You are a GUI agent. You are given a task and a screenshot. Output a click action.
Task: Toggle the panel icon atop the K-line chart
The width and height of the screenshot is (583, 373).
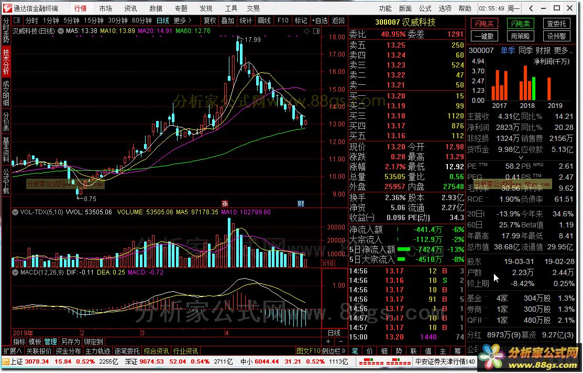pyautogui.click(x=316, y=31)
